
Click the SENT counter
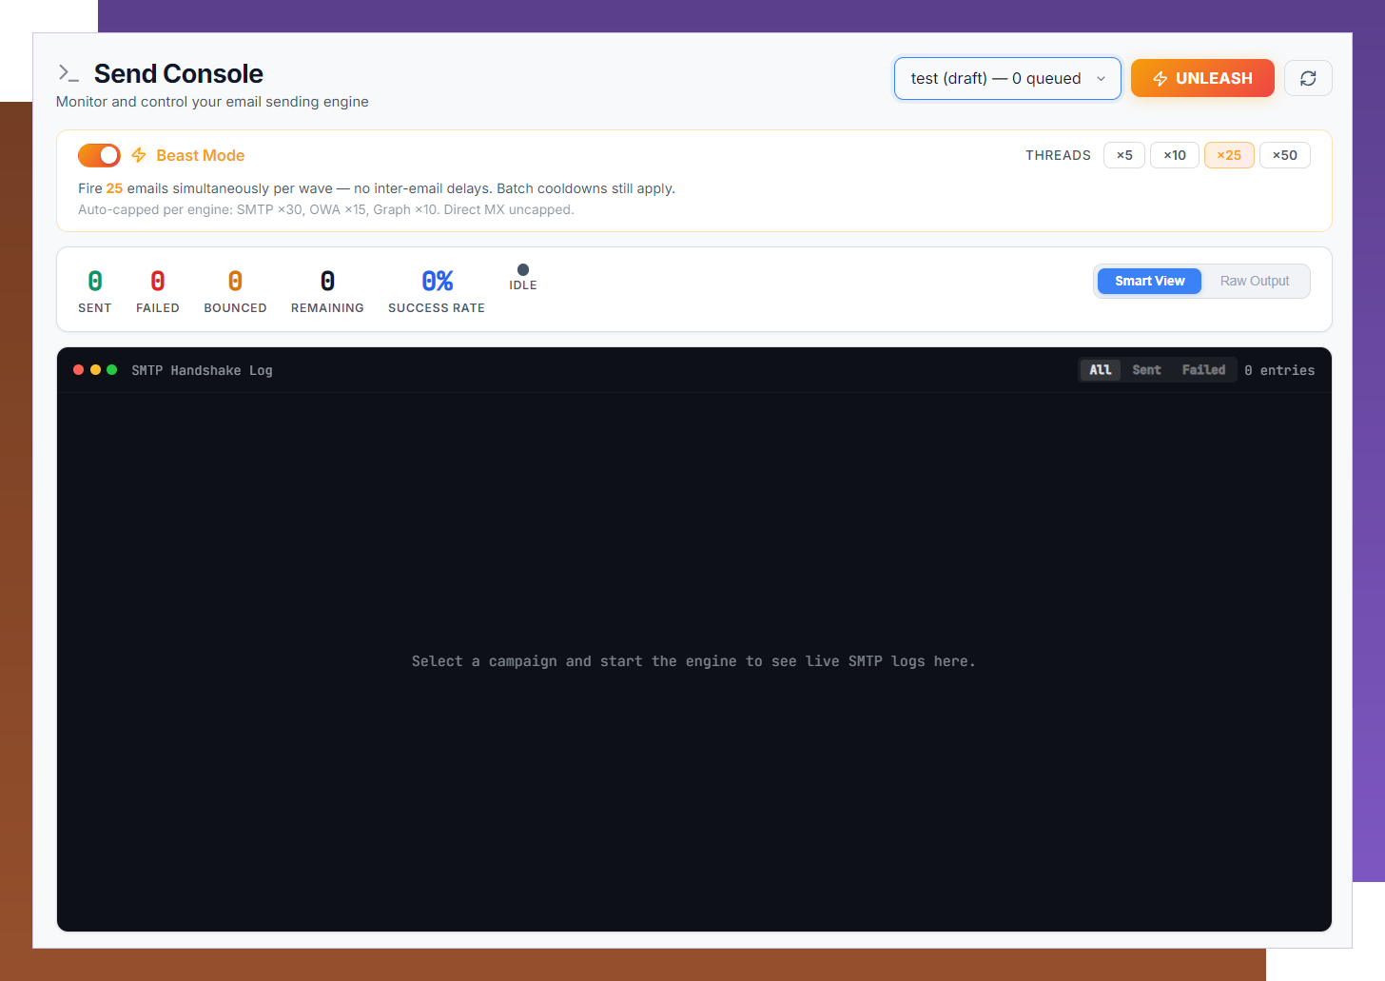coord(94,290)
